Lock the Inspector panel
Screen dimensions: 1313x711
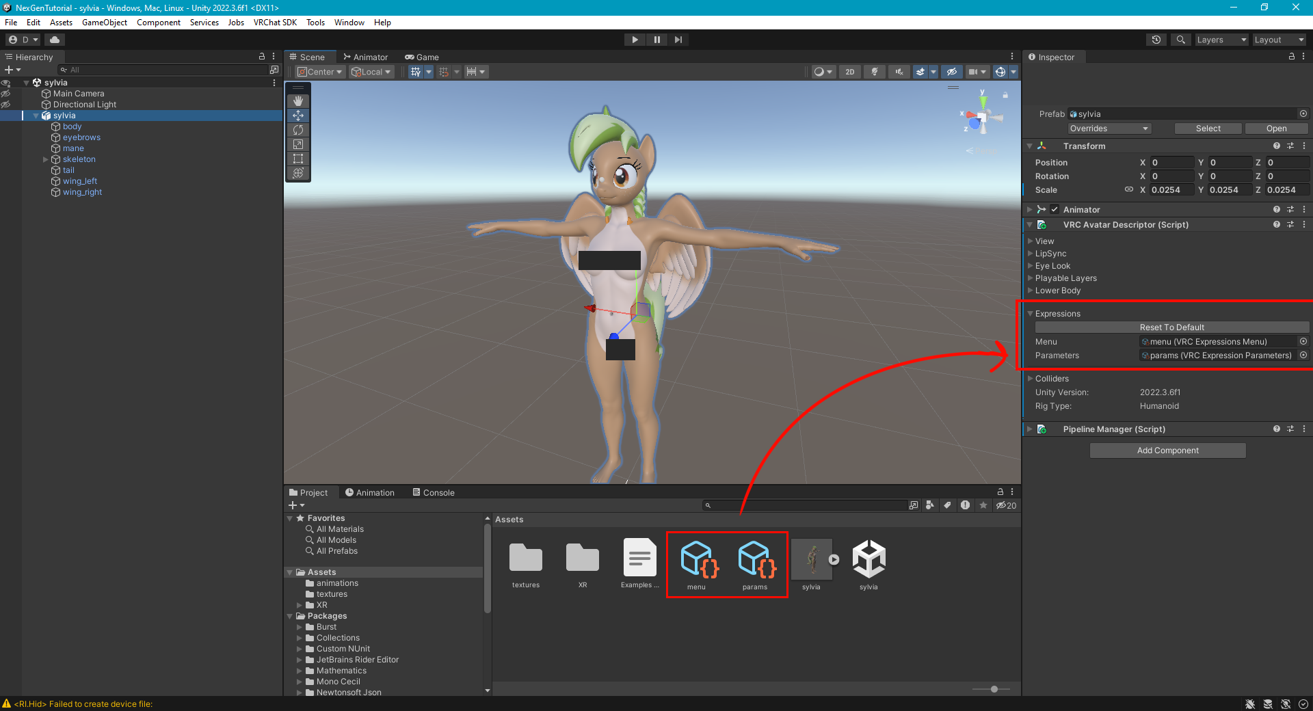(x=1292, y=57)
